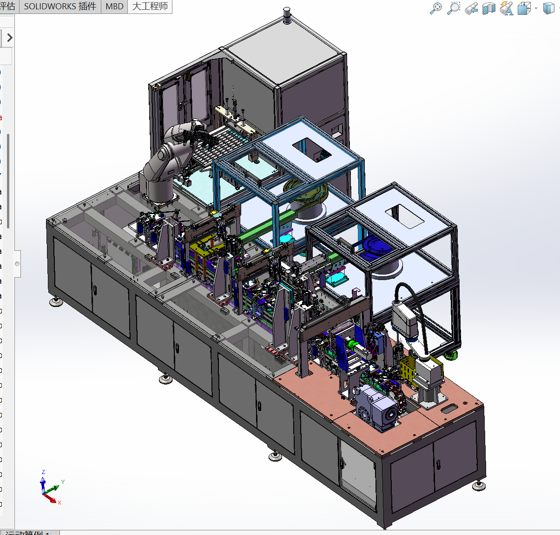The image size is (560, 535).
Task: Select the Zoom to Area tool
Action: coord(454,8)
